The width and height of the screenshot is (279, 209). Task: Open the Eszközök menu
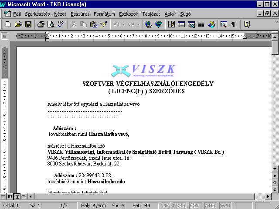(129, 14)
